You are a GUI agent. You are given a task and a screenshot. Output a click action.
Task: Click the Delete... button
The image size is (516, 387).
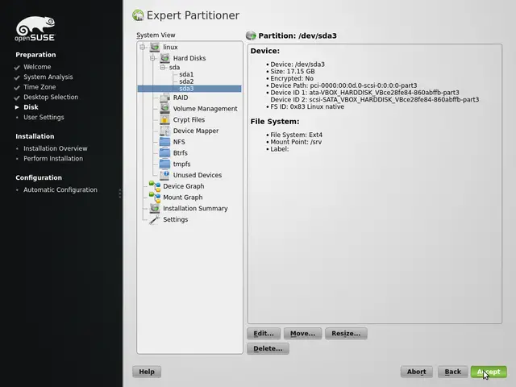point(268,348)
